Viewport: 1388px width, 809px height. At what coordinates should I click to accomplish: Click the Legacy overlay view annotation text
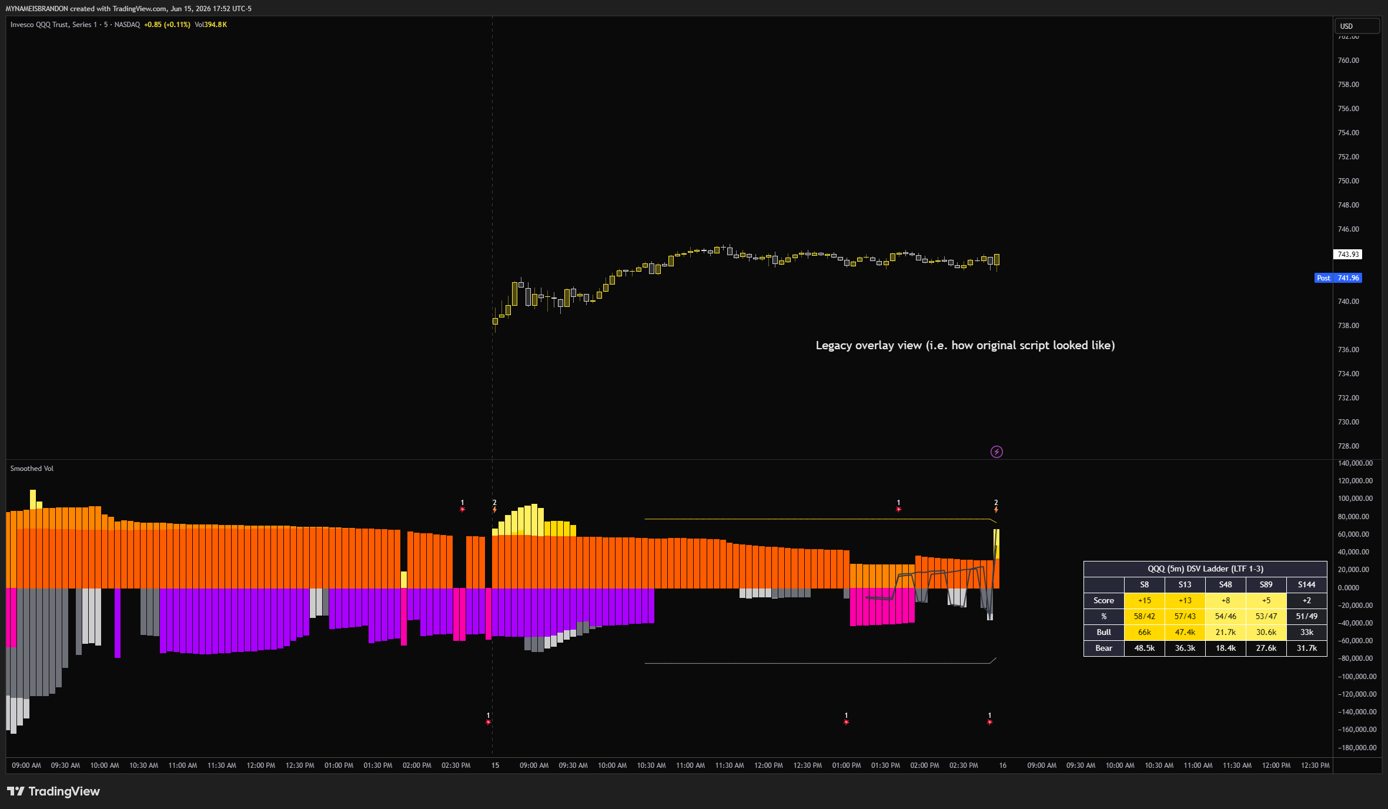click(x=965, y=345)
